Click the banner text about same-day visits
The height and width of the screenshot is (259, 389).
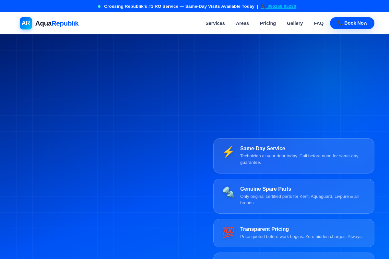(179, 6)
